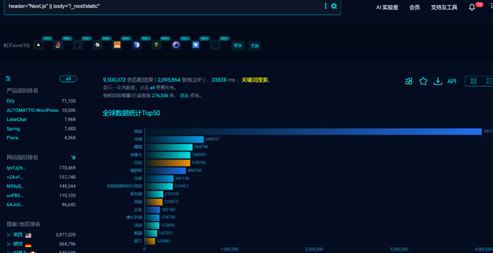Open the notification bell with 19 badge
This screenshot has height=253, width=493.
(472, 7)
